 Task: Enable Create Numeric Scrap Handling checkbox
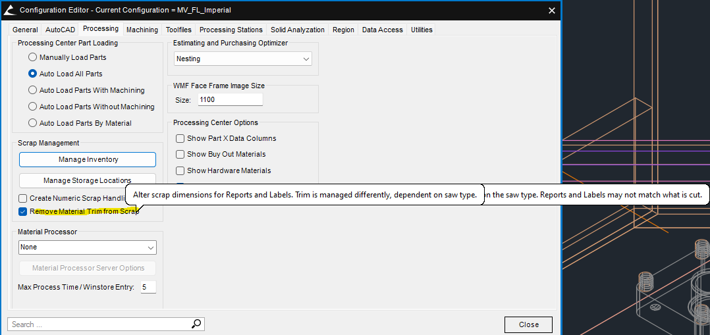(x=23, y=198)
